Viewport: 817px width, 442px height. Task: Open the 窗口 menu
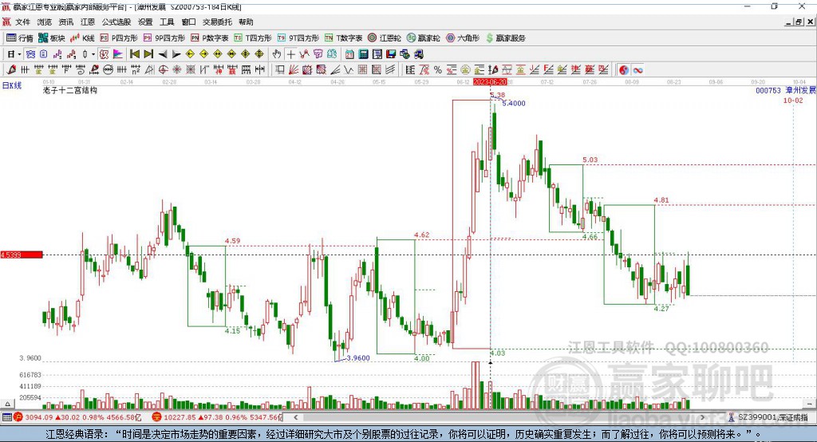(x=188, y=22)
